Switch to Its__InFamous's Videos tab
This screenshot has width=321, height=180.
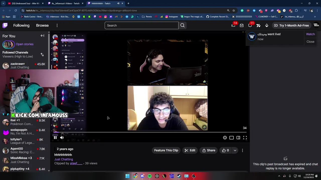tap(65, 3)
